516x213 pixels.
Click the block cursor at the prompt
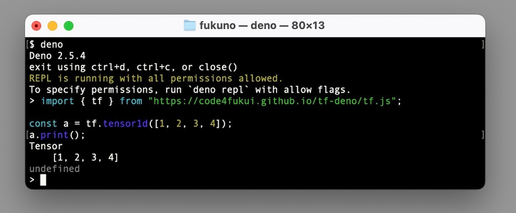pos(43,180)
